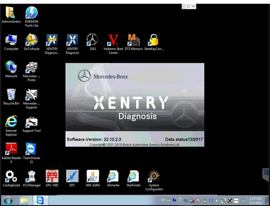Image resolution: width=270 pixels, height=206 pixels.
Task: Click CH input language indicator
Action: 163,200
